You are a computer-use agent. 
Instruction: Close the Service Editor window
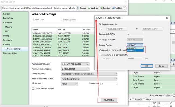125,2
